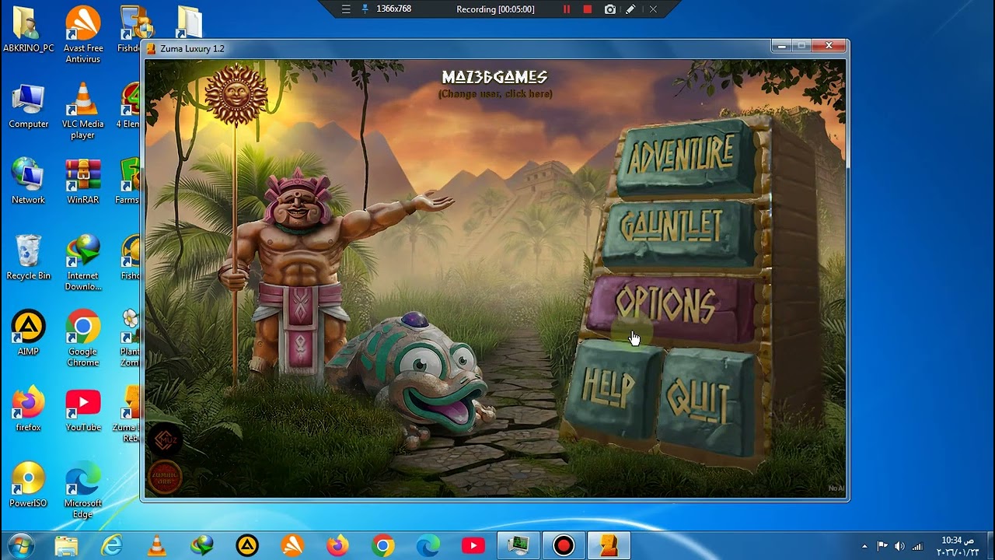Viewport: 995px width, 560px height.
Task: Take a screenshot with the recorder's camera icon
Action: (x=610, y=9)
